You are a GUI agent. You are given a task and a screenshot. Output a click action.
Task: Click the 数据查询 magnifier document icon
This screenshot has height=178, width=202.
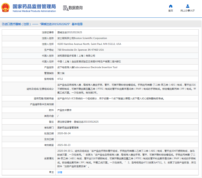66,8
